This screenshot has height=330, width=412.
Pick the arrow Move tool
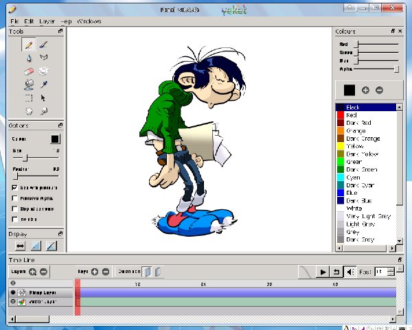click(43, 98)
